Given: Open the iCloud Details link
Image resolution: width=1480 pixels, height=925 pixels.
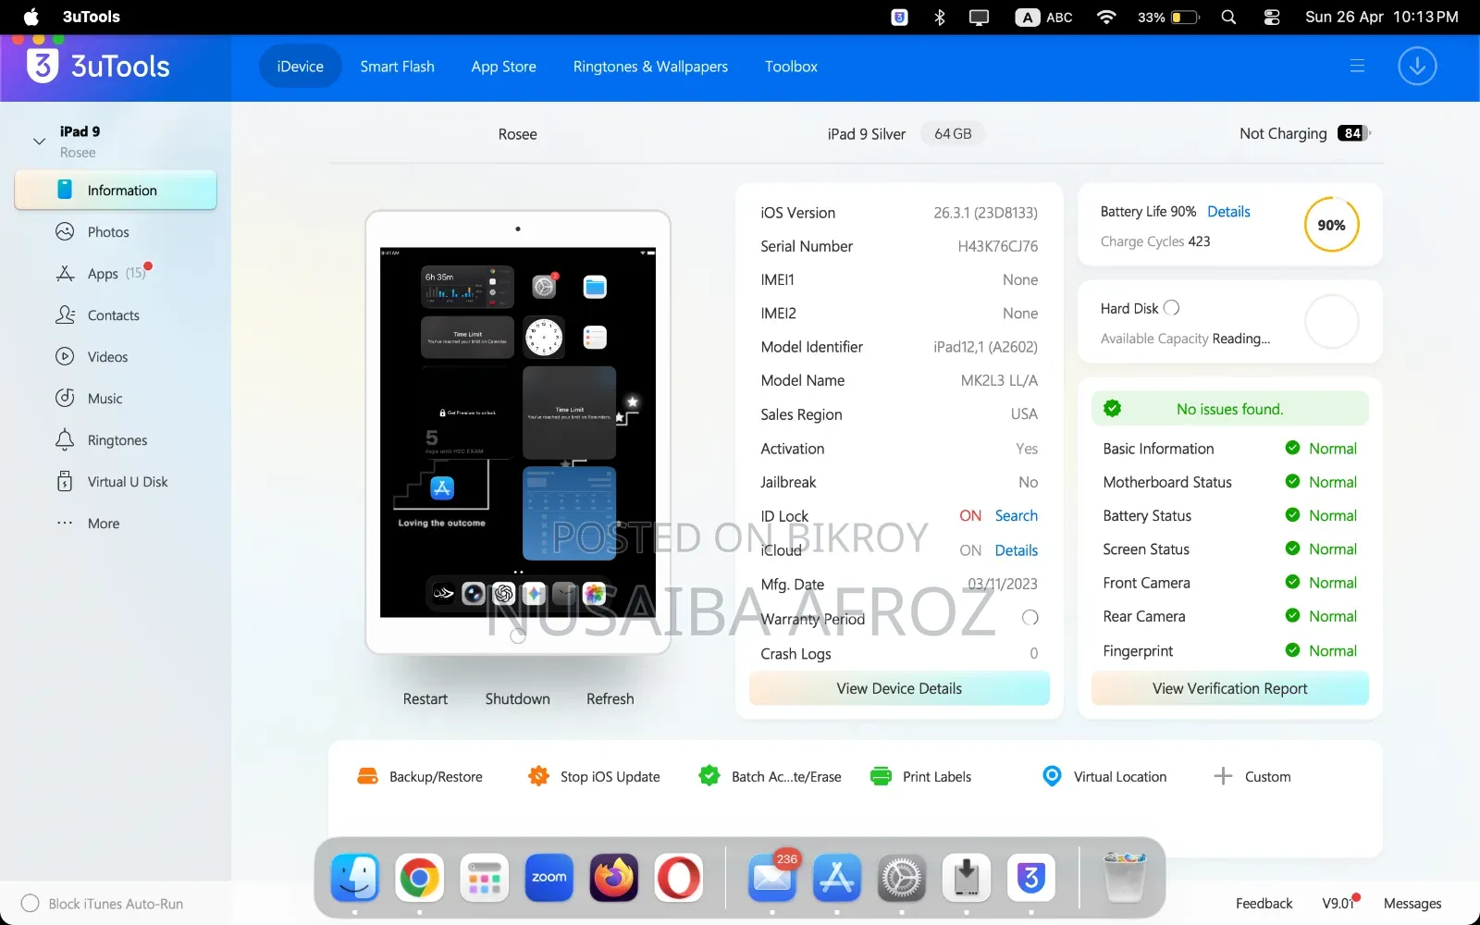Looking at the screenshot, I should pyautogui.click(x=1016, y=550).
